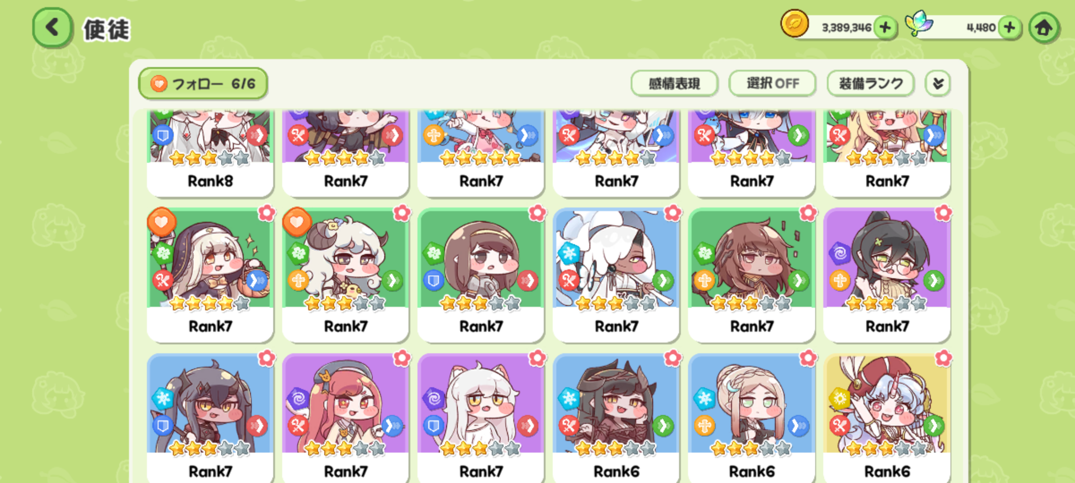Tap the flower badge on the red-hat horned apostle
Screen dimensions: 1075x483
(x=943, y=358)
